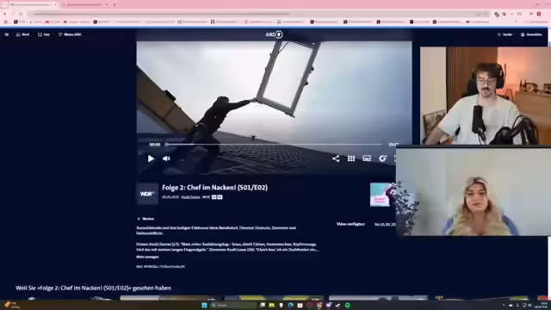Click the ARD logo

point(274,34)
